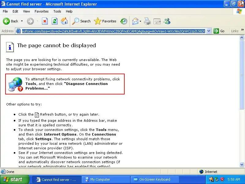Click the Internet zone globe in status bar
Viewport: 245px width, 184px height.
(201, 172)
